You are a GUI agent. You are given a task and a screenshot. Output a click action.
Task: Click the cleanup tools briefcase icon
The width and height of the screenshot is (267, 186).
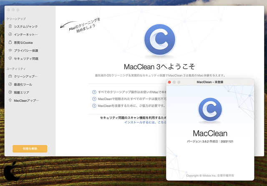click(x=10, y=76)
